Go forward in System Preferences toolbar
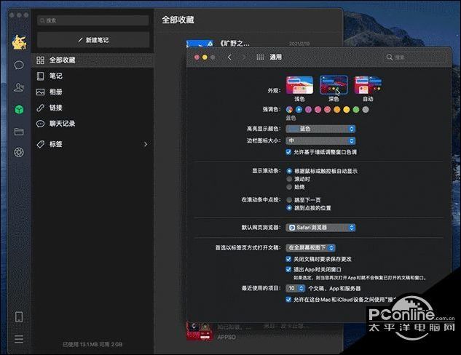Viewport: 461px width, 355px height. pos(244,57)
